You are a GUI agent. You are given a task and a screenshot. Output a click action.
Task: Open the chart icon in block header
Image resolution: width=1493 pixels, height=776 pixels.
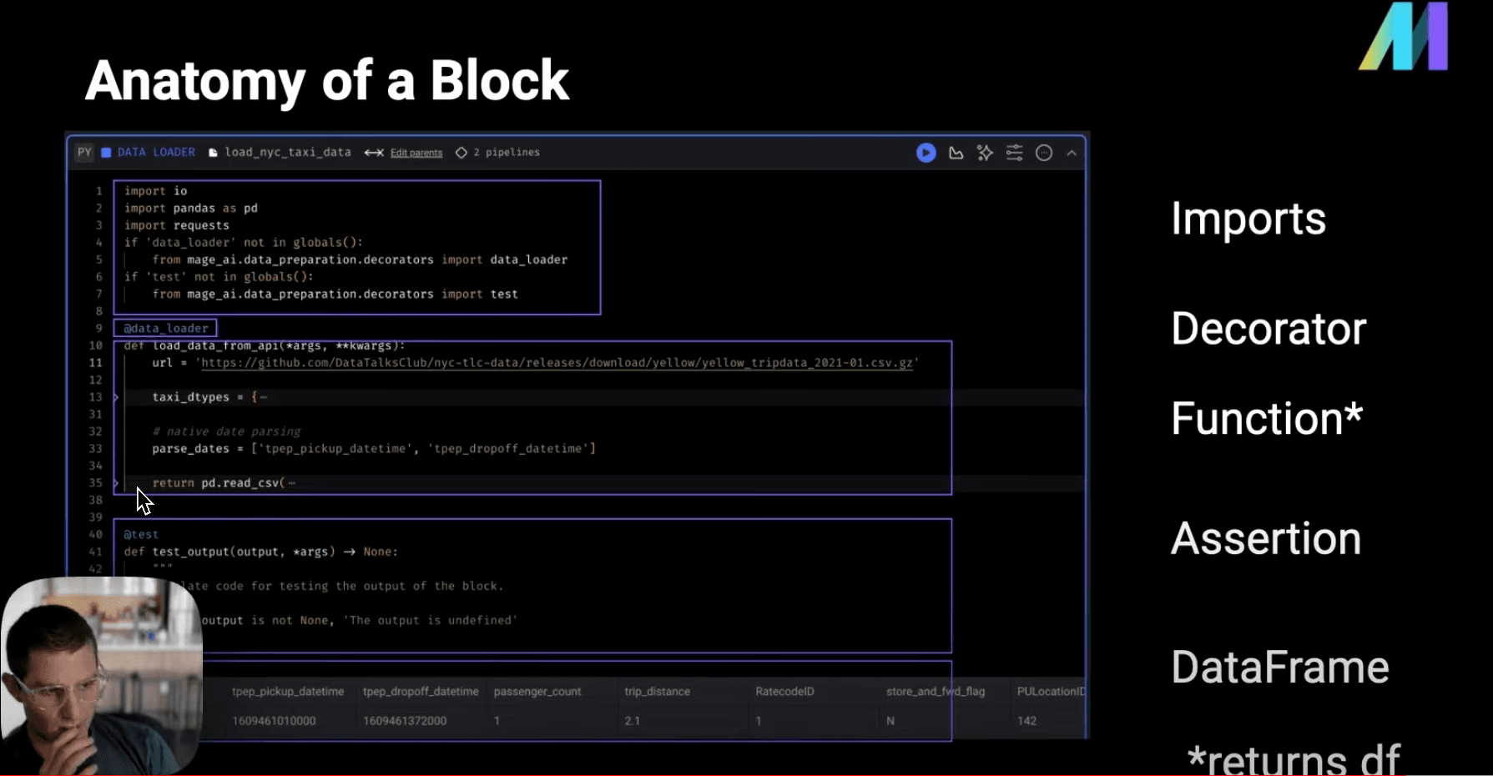(956, 153)
